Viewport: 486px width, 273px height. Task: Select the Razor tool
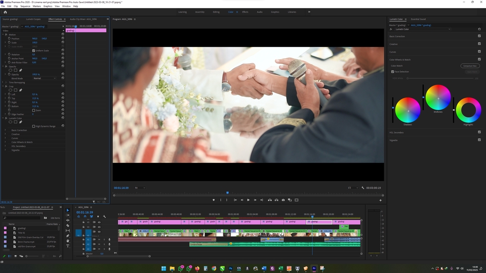click(67, 225)
